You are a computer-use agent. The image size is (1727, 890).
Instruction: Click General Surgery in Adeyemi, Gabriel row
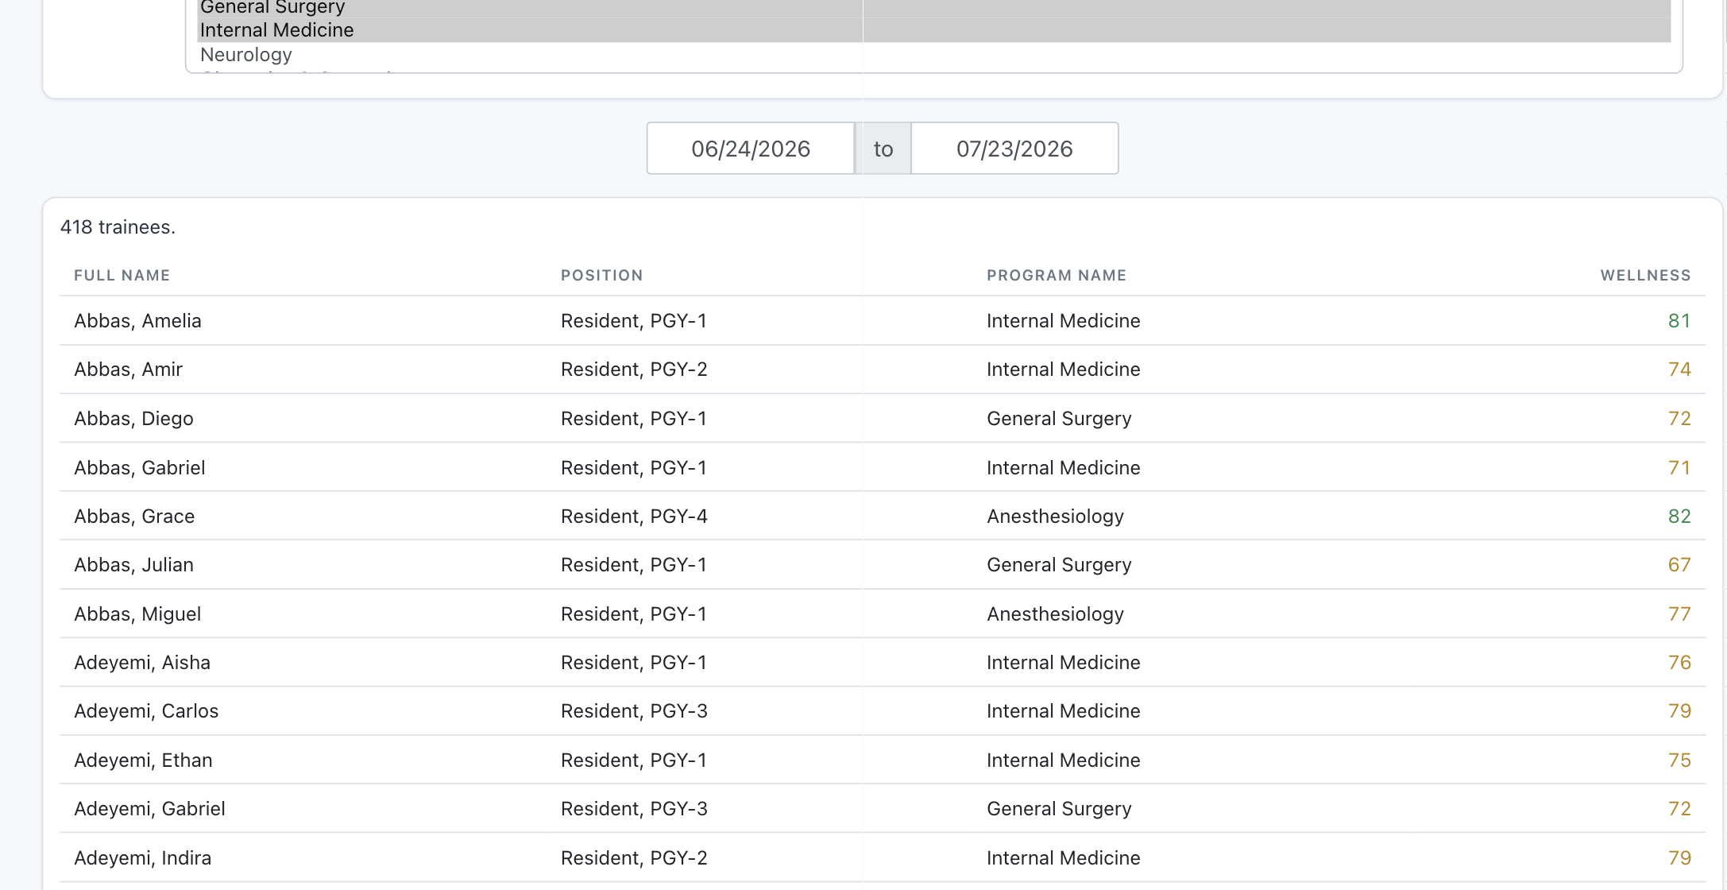pyautogui.click(x=1059, y=809)
